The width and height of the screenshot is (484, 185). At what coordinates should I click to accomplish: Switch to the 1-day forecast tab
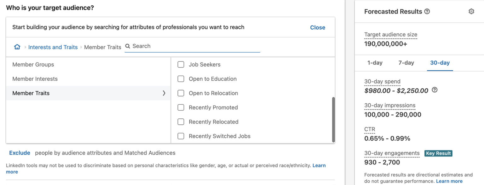click(x=375, y=63)
